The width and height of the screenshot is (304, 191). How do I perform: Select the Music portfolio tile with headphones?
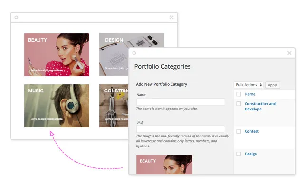(57, 106)
